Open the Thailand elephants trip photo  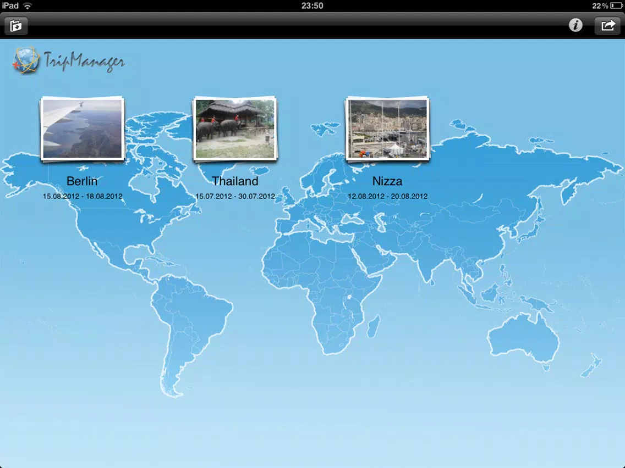(x=235, y=129)
